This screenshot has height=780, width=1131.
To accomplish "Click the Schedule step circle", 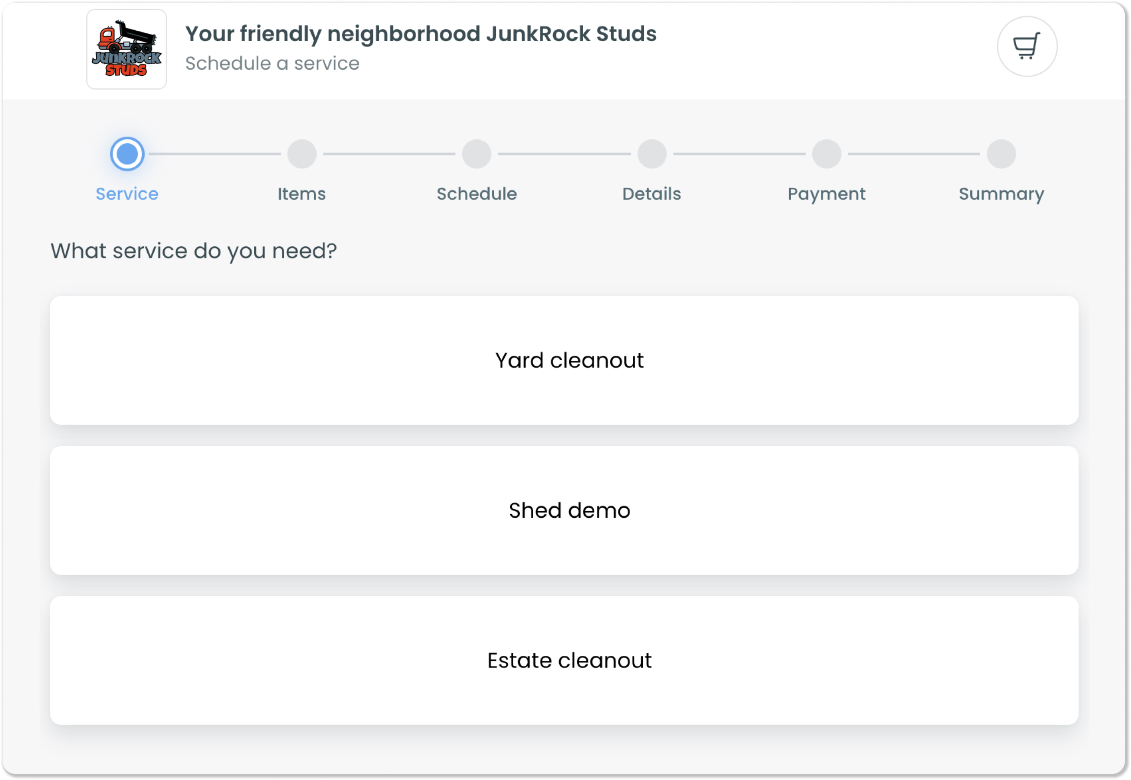I will pyautogui.click(x=477, y=154).
